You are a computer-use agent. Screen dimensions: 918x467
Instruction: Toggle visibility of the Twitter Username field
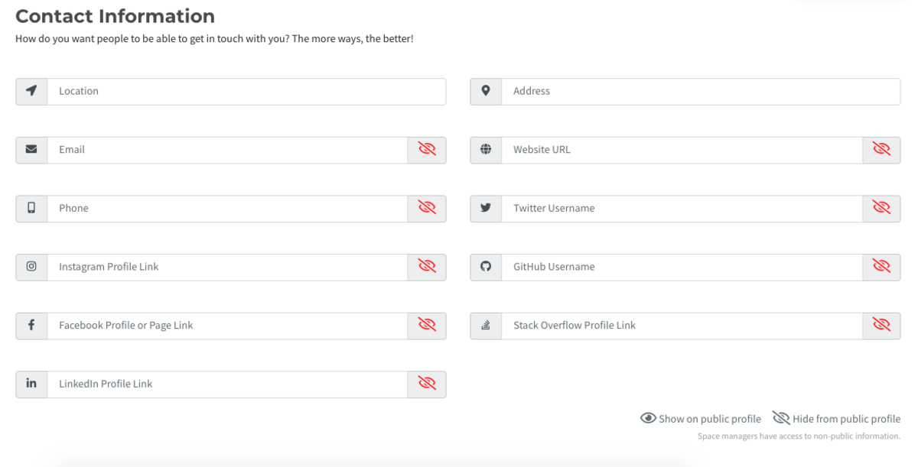(x=881, y=208)
